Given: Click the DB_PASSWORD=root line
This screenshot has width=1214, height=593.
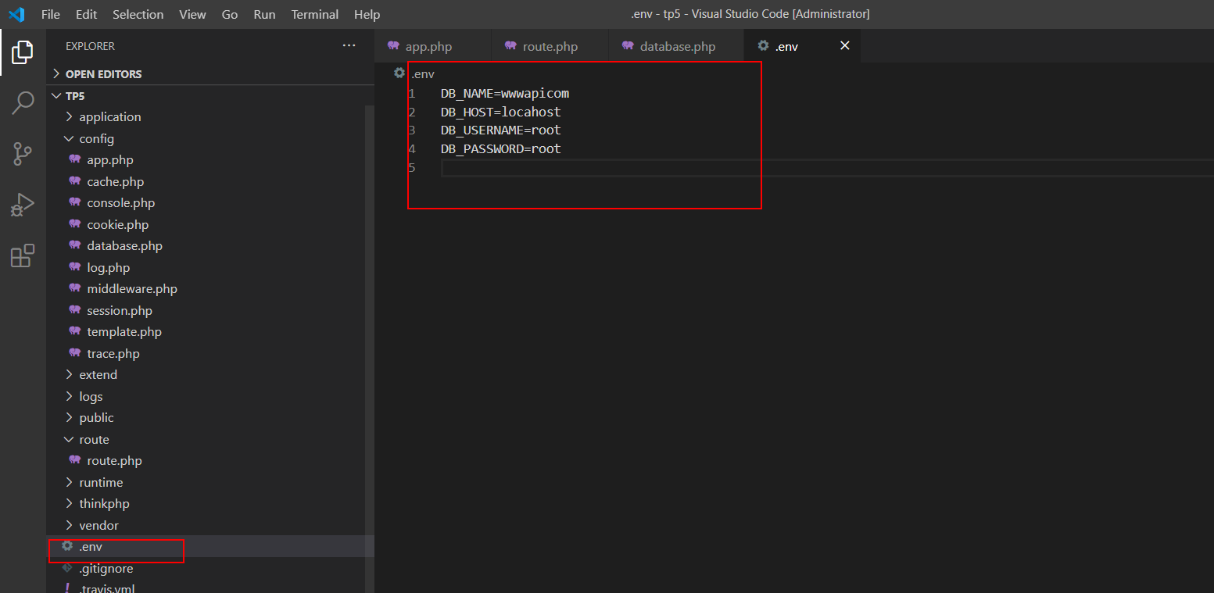Looking at the screenshot, I should [501, 148].
